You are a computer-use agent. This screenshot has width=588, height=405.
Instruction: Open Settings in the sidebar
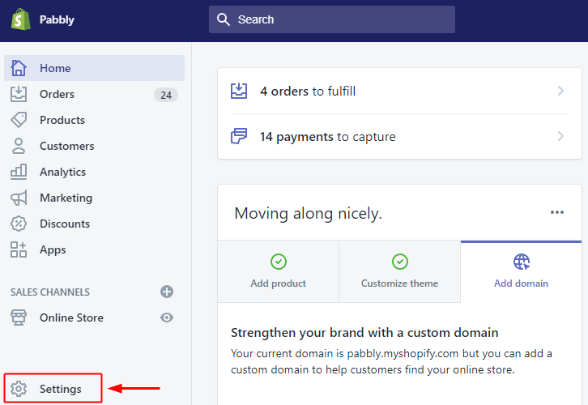[x=53, y=389]
